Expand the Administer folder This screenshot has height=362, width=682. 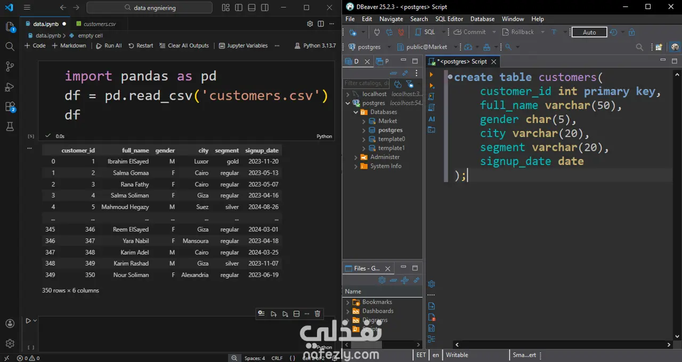pyautogui.click(x=356, y=157)
